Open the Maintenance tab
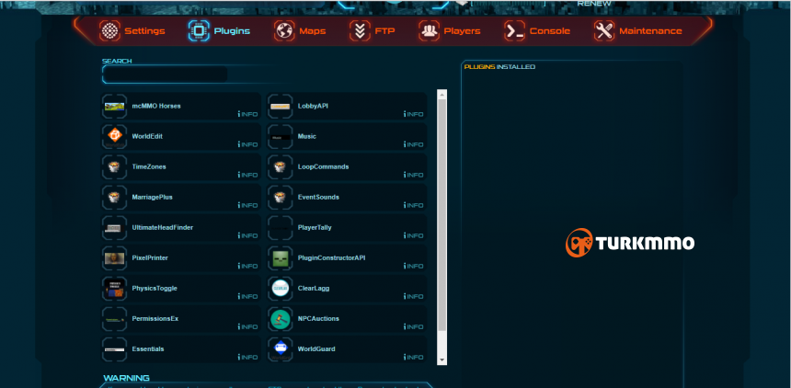The height and width of the screenshot is (388, 791). (637, 30)
